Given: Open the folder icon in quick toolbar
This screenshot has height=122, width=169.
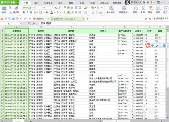Looking at the screenshot, I should [x=2, y=19].
